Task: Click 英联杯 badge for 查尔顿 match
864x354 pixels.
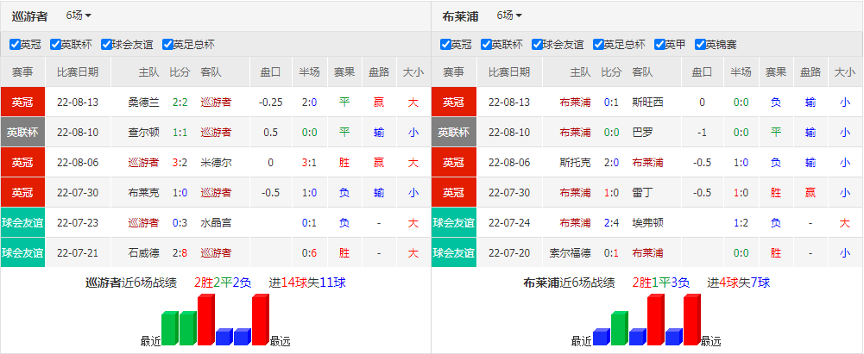Action: 22,133
